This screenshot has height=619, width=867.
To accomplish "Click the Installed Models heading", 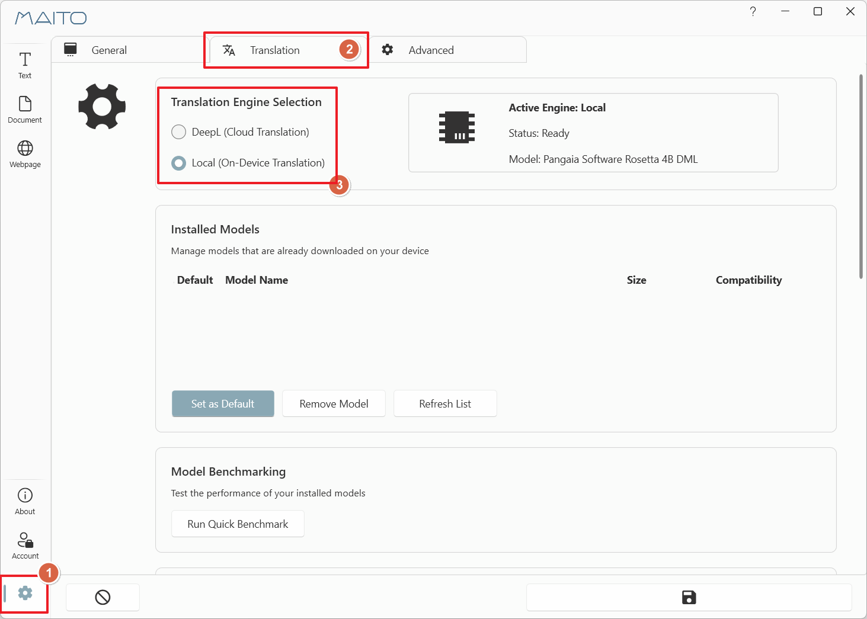I will (x=215, y=229).
